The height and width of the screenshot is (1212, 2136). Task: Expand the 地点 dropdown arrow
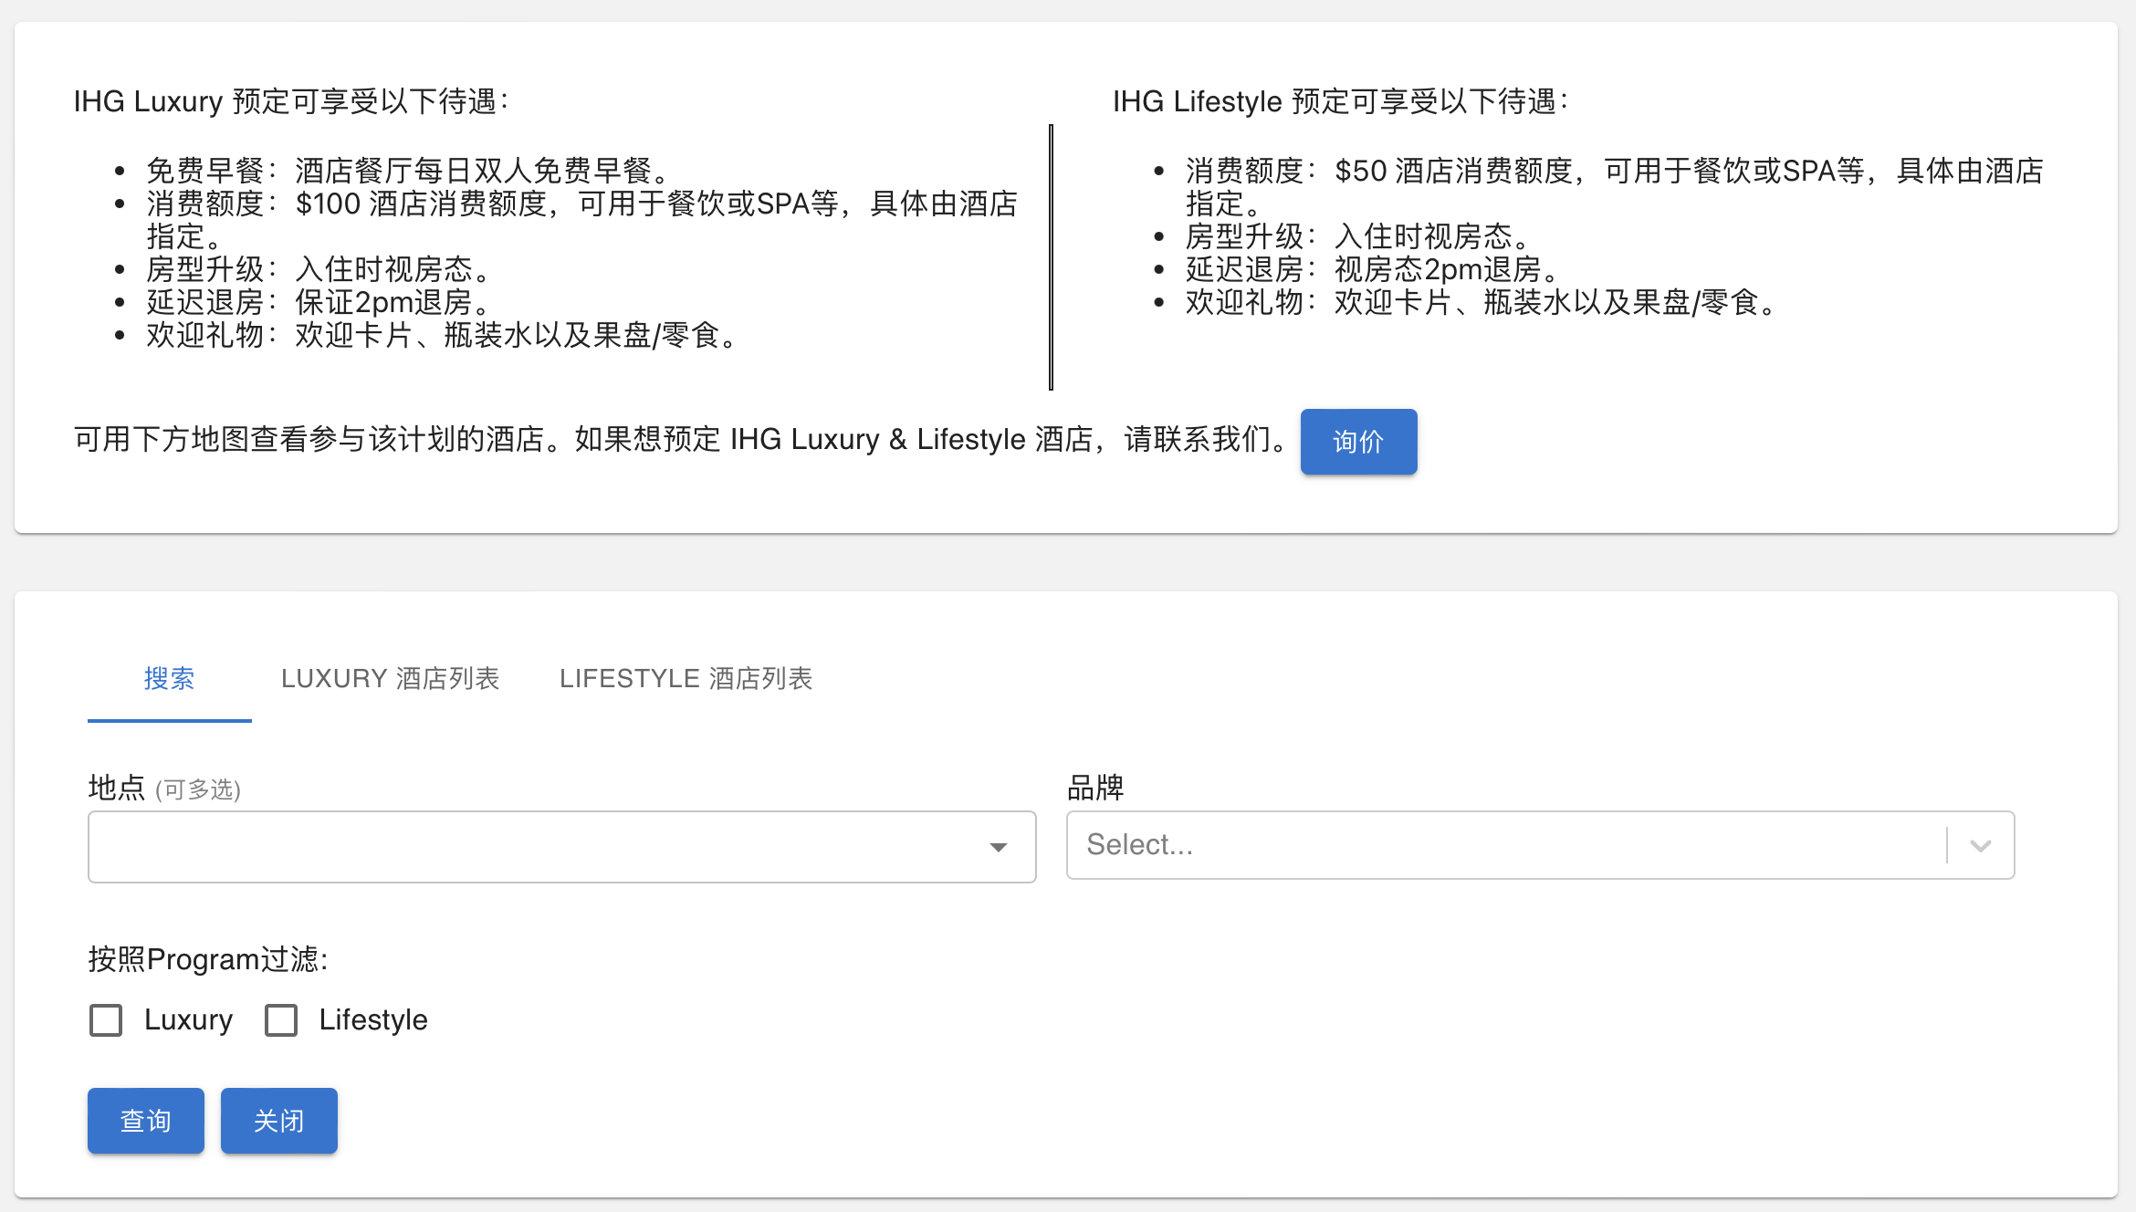[x=999, y=847]
